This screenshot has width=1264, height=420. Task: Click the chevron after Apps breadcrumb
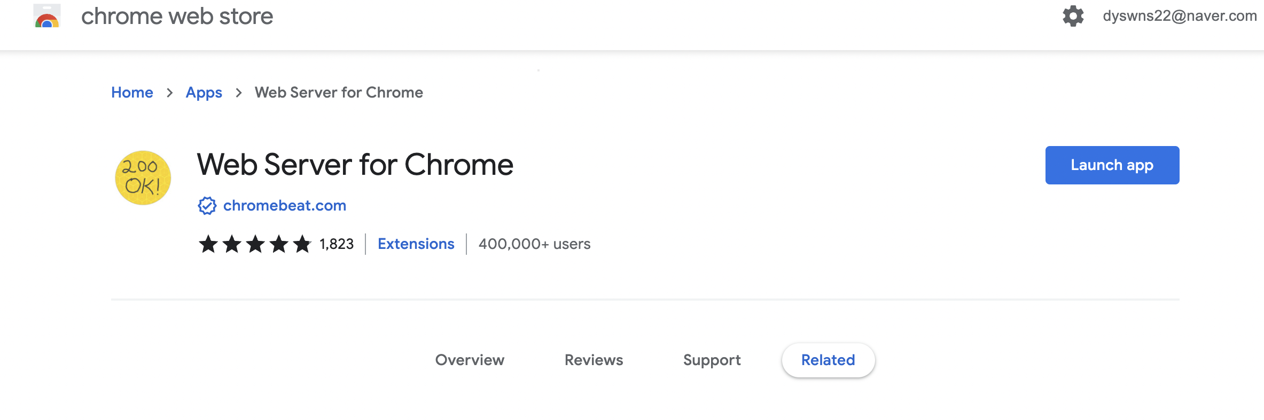click(x=239, y=93)
